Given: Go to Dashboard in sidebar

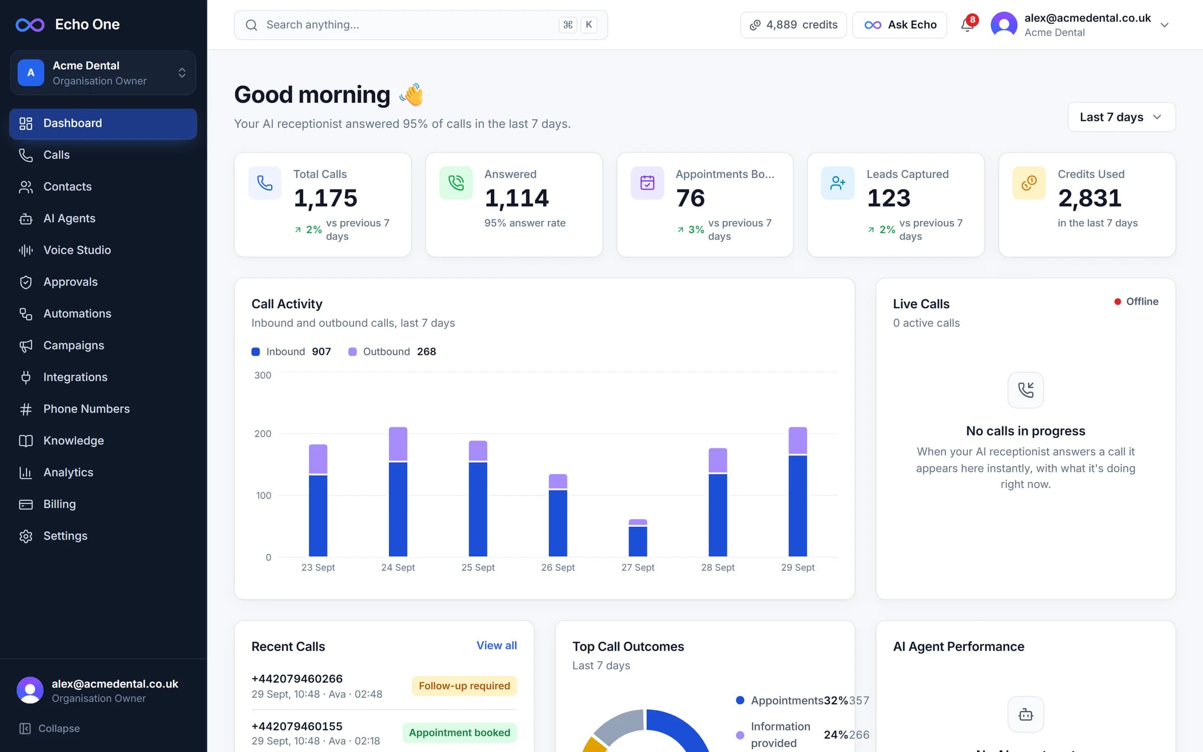Looking at the screenshot, I should 103,123.
